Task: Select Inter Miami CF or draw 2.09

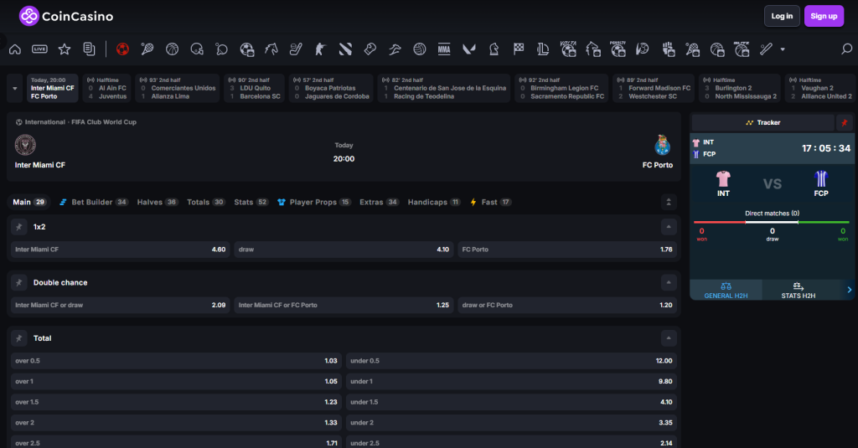Action: point(121,306)
